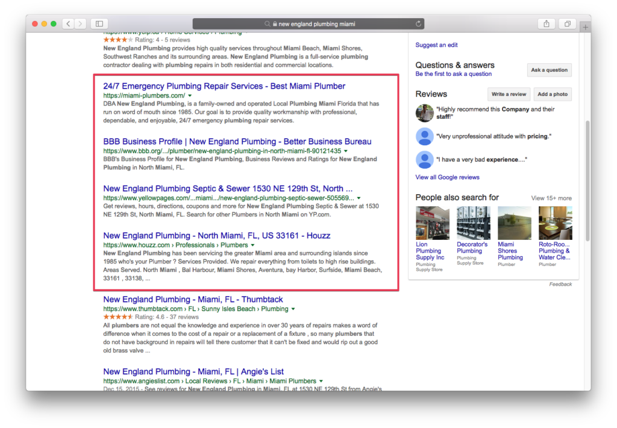Click the 'Add a photo' button
Screen dimensions: 617x428
click(553, 94)
